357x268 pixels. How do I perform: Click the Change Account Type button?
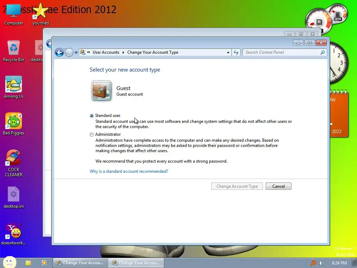[237, 186]
